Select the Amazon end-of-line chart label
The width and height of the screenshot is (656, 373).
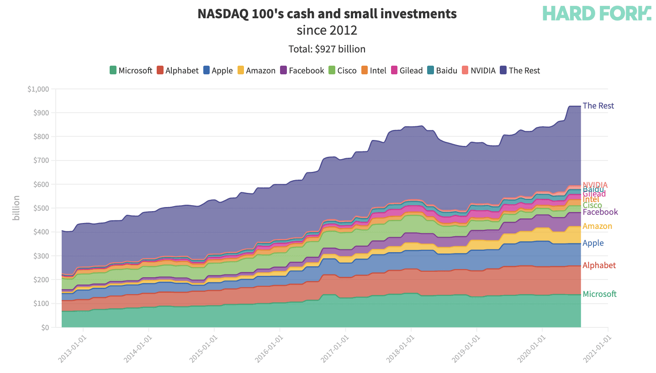[x=597, y=226]
